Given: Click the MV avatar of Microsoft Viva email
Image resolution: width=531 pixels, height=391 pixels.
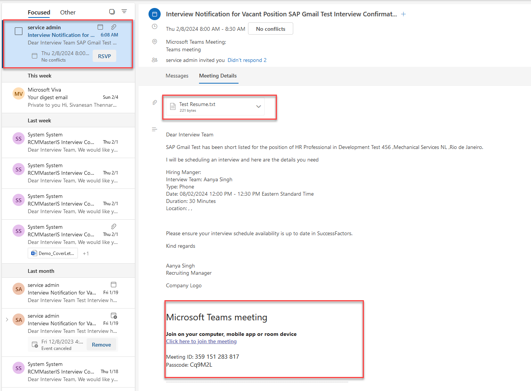Looking at the screenshot, I should [19, 94].
